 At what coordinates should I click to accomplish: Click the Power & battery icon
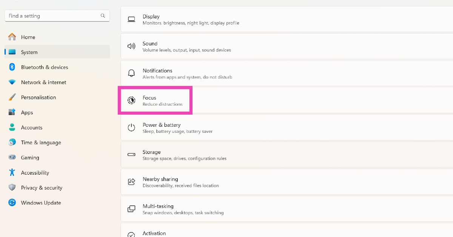click(131, 128)
